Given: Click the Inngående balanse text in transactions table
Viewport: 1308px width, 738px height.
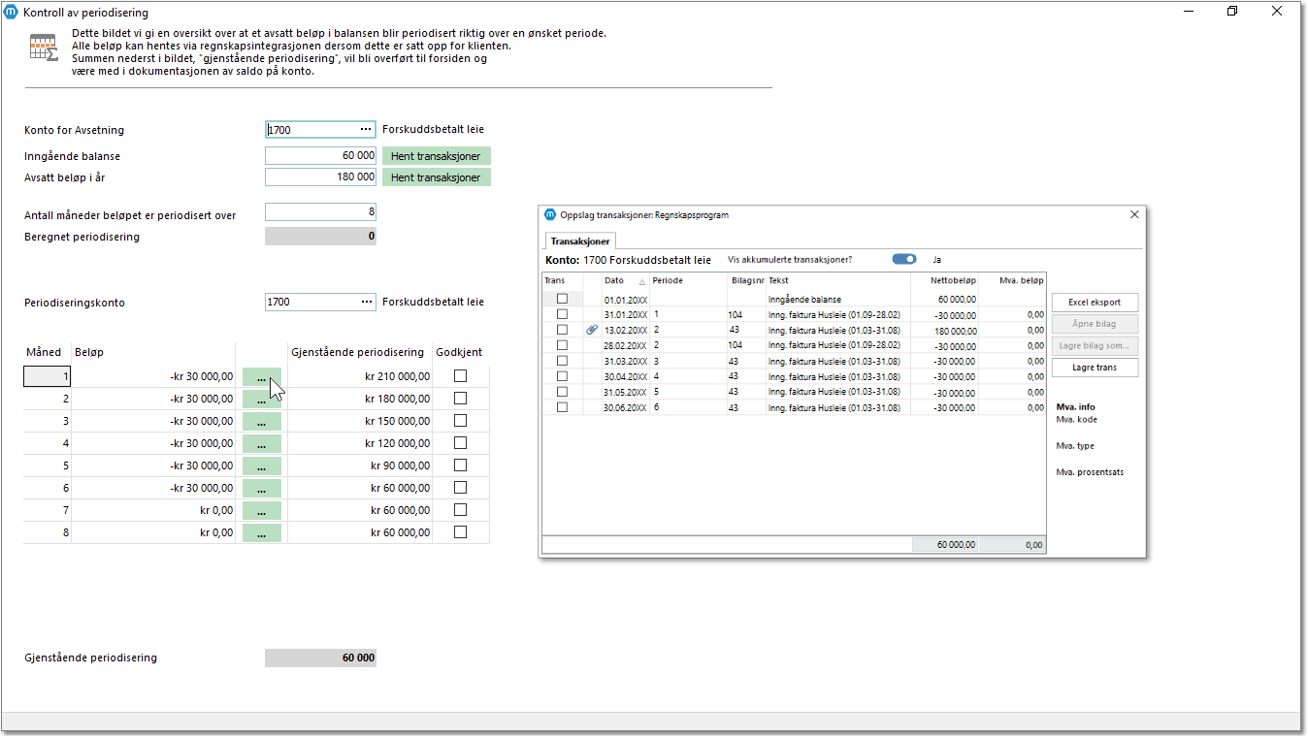Looking at the screenshot, I should click(804, 300).
